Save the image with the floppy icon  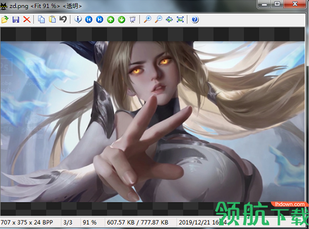16,19
